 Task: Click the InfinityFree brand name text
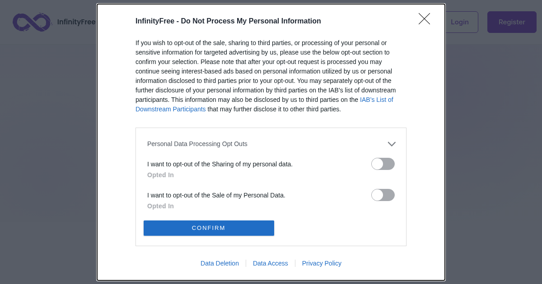[x=76, y=22]
